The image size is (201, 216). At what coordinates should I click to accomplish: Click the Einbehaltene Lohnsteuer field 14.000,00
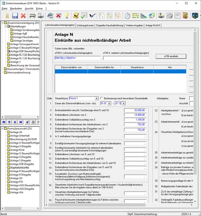pos(135,115)
